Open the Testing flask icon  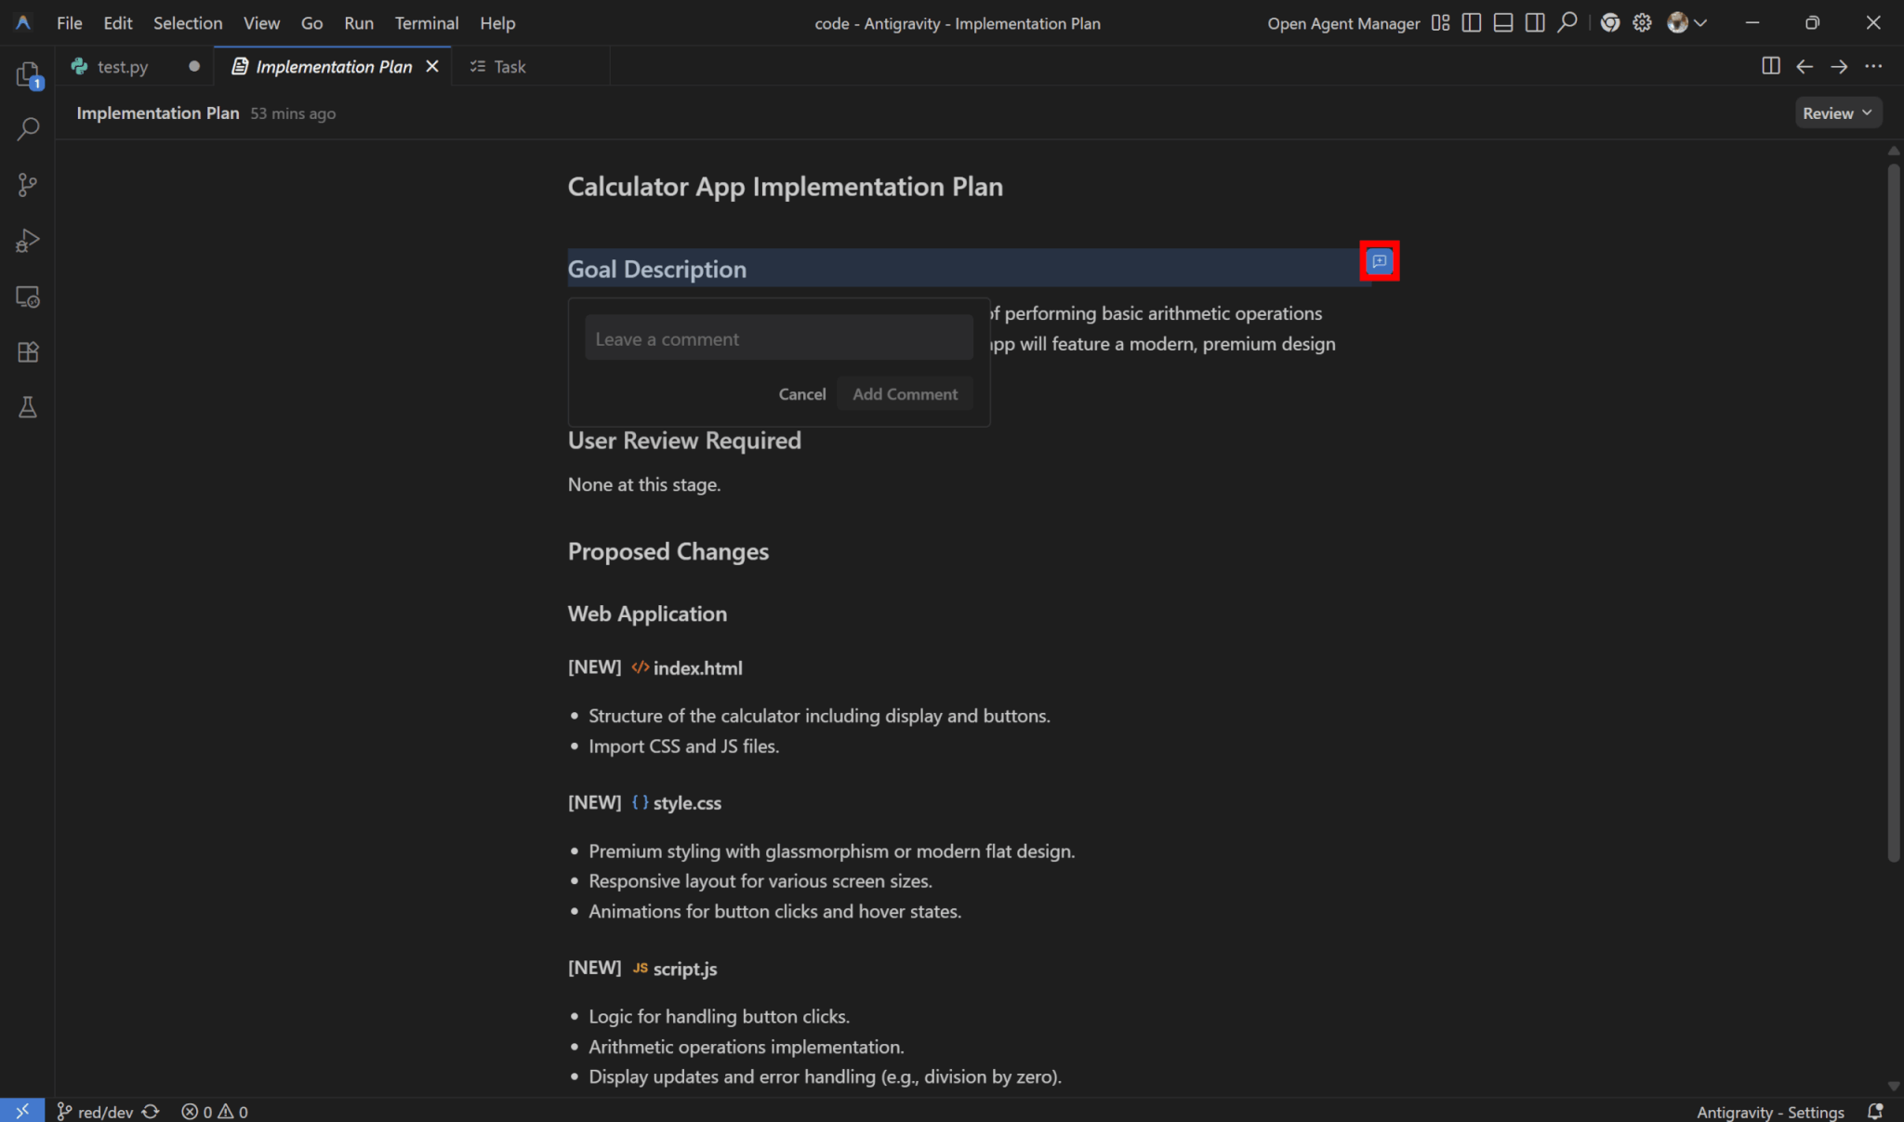[x=28, y=407]
